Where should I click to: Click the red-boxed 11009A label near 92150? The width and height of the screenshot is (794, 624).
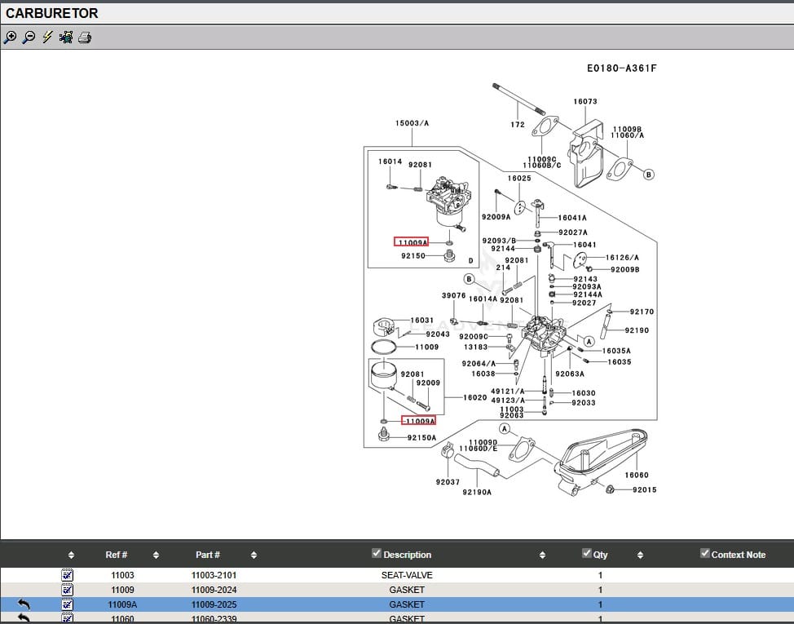(x=411, y=242)
